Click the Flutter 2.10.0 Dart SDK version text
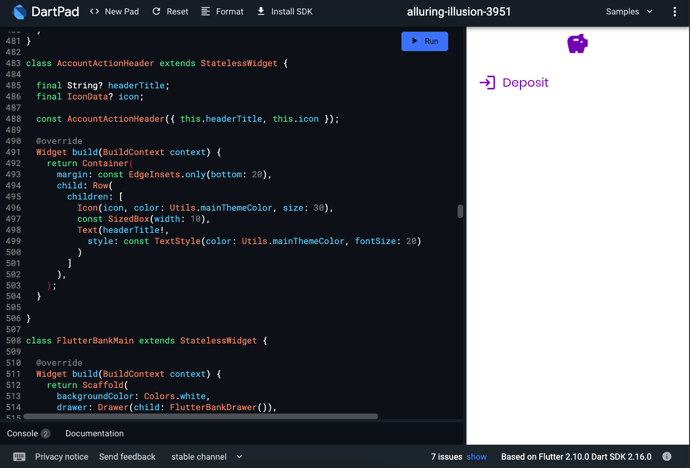This screenshot has height=468, width=690. tap(576, 457)
